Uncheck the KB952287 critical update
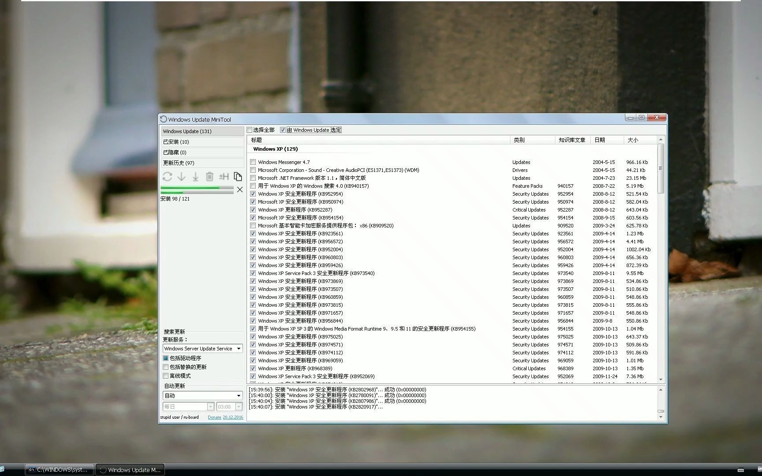Image resolution: width=762 pixels, height=476 pixels. (x=253, y=210)
